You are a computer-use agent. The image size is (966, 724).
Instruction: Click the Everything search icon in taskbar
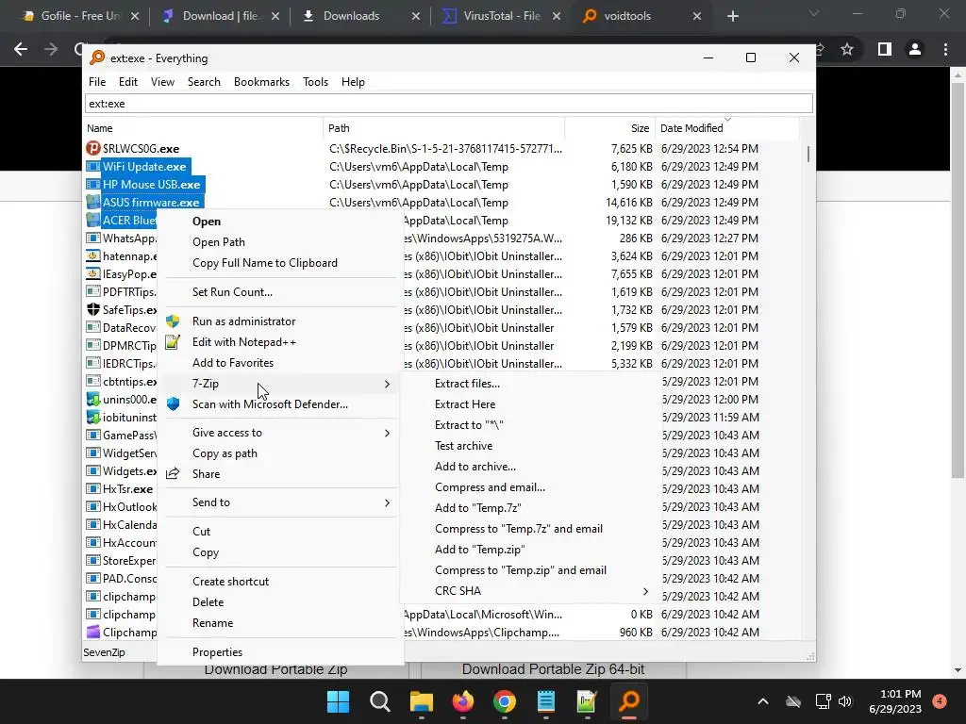[x=629, y=701]
